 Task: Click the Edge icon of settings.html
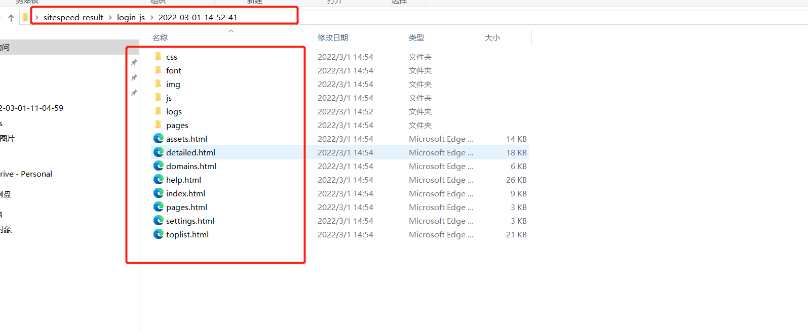159,220
